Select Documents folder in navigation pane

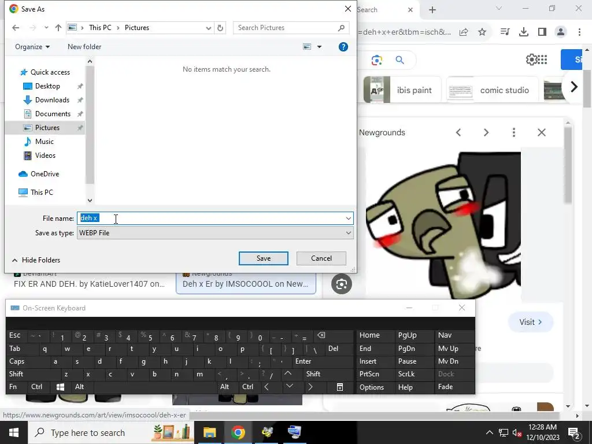click(x=53, y=114)
